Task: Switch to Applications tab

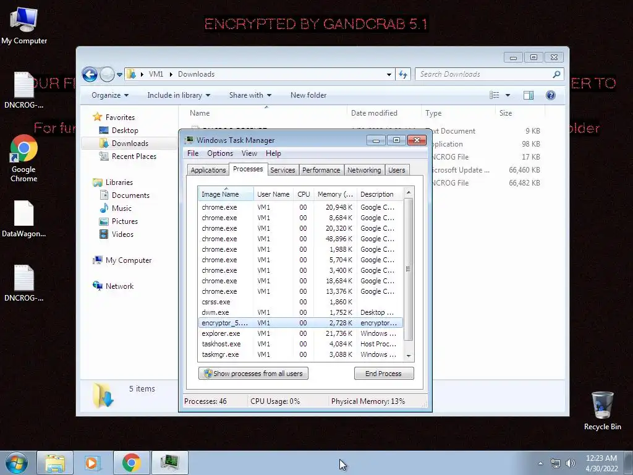Action: [x=208, y=170]
